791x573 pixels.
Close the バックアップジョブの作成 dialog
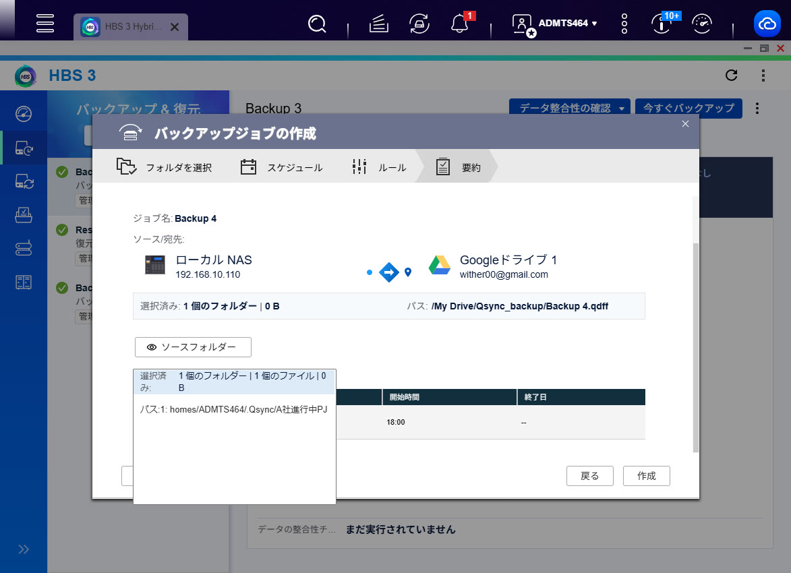pos(685,124)
